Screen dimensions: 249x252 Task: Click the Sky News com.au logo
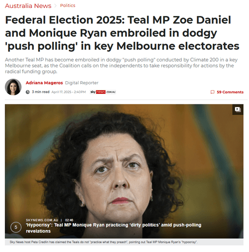(x=103, y=92)
